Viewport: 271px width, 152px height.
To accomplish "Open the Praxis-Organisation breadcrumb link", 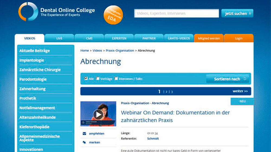I will pyautogui.click(x=120, y=50).
